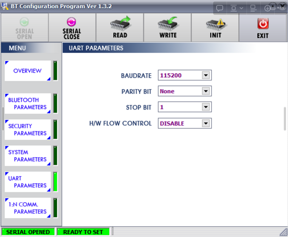
Task: Click the SERIAL OPENED status indicator
Action: (x=28, y=232)
